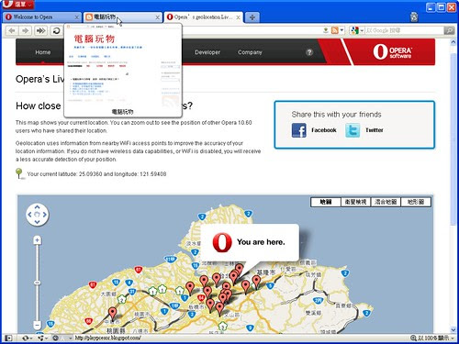The height and width of the screenshot is (344, 459).
Task: Click the Twitter share link text
Action: [x=375, y=130]
